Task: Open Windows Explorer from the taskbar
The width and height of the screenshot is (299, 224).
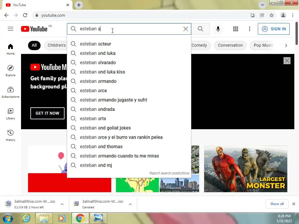Action: (44, 218)
